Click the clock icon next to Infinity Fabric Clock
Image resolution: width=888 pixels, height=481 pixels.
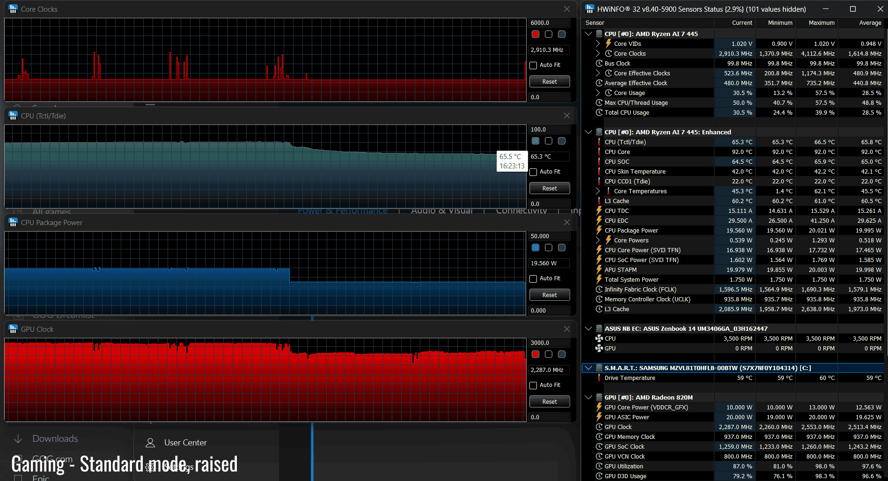[x=599, y=289]
